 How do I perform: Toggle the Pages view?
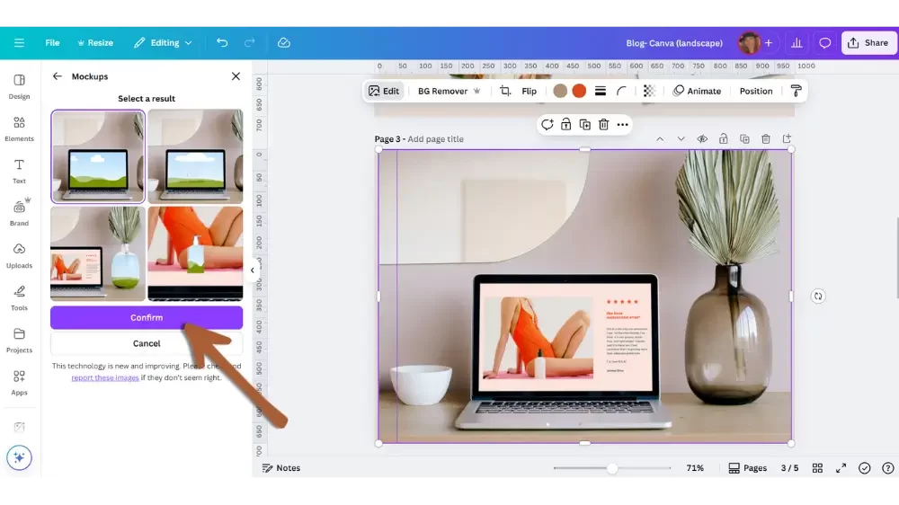pyautogui.click(x=748, y=468)
